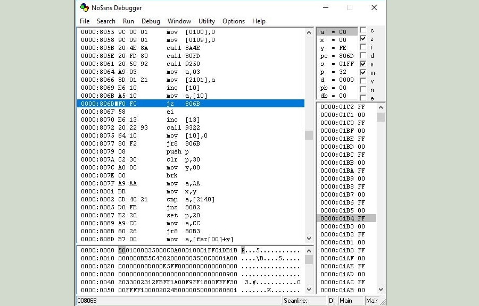
Task: Uncheck the zero flag 'z' checkbox
Action: click(363, 39)
